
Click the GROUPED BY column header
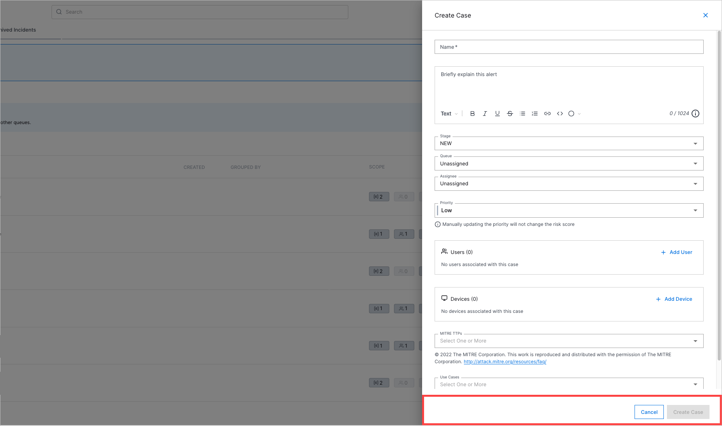pos(246,167)
